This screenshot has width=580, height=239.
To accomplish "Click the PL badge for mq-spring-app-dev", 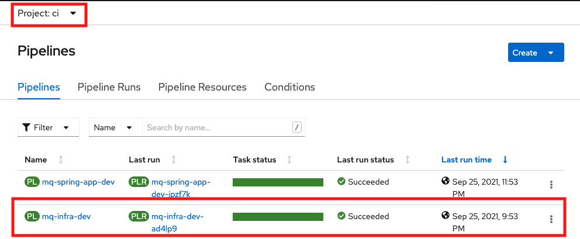I will (x=32, y=182).
